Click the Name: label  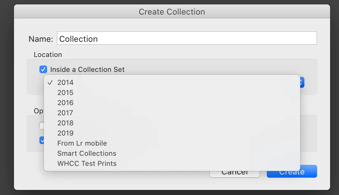click(41, 39)
